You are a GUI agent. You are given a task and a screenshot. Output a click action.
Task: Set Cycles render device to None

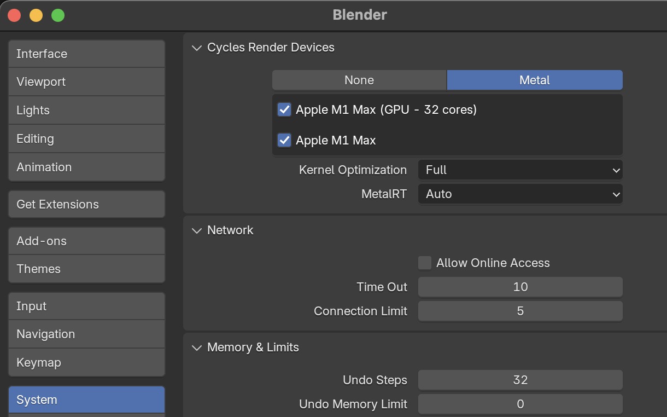[x=359, y=80]
